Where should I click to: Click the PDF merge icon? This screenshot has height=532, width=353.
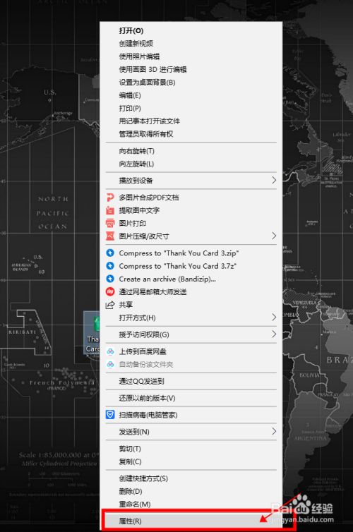click(110, 198)
